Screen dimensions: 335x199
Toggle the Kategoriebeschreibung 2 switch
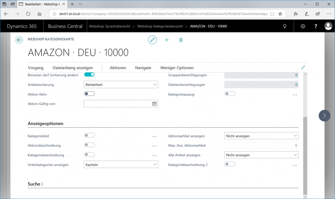[230, 164]
